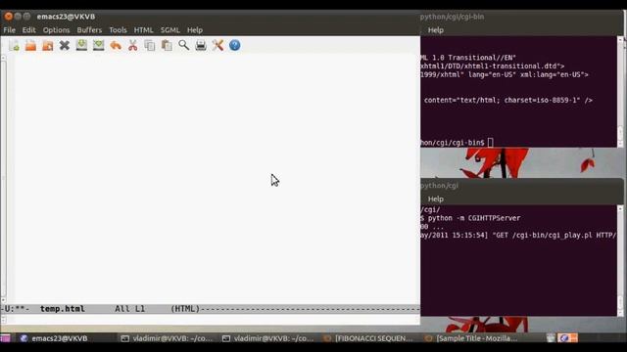Click the show desktop icon in taskbar
The width and height of the screenshot is (627, 352).
click(5, 338)
